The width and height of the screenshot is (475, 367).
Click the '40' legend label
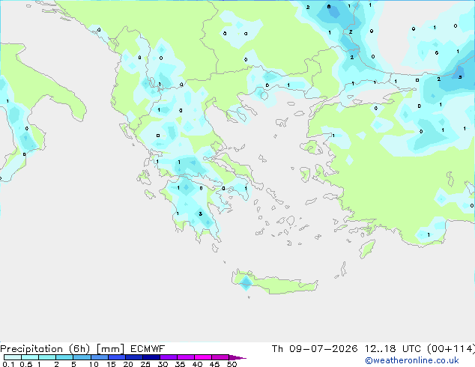coord(197,364)
